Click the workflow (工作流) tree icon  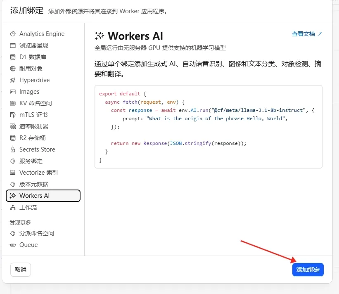coord(13,207)
